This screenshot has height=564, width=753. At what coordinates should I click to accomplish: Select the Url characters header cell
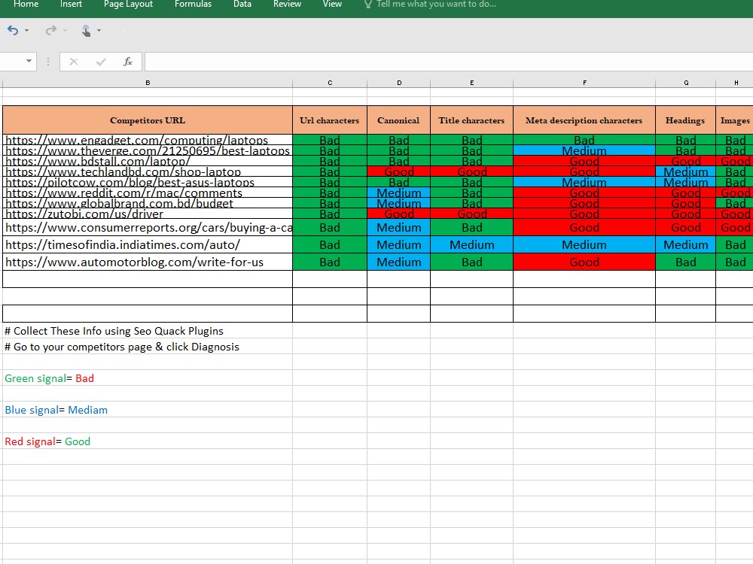330,120
